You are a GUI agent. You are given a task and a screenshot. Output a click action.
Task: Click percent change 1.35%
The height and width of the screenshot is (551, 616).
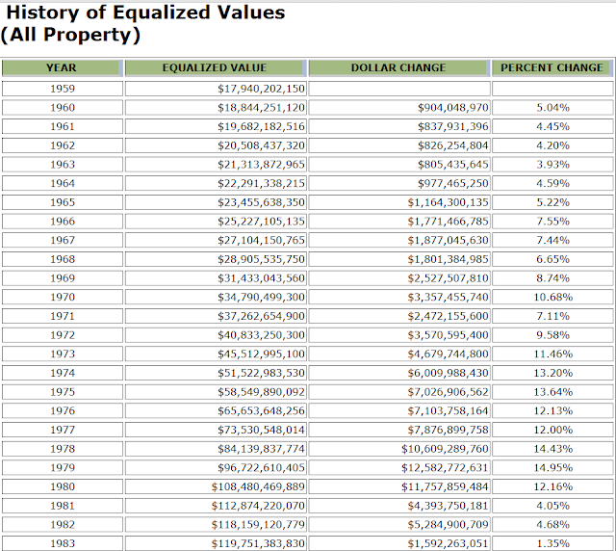(x=552, y=543)
